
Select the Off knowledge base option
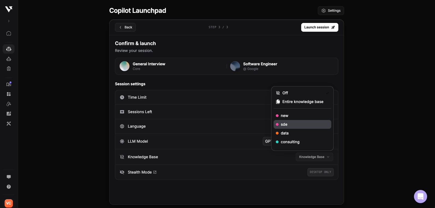coord(285,93)
